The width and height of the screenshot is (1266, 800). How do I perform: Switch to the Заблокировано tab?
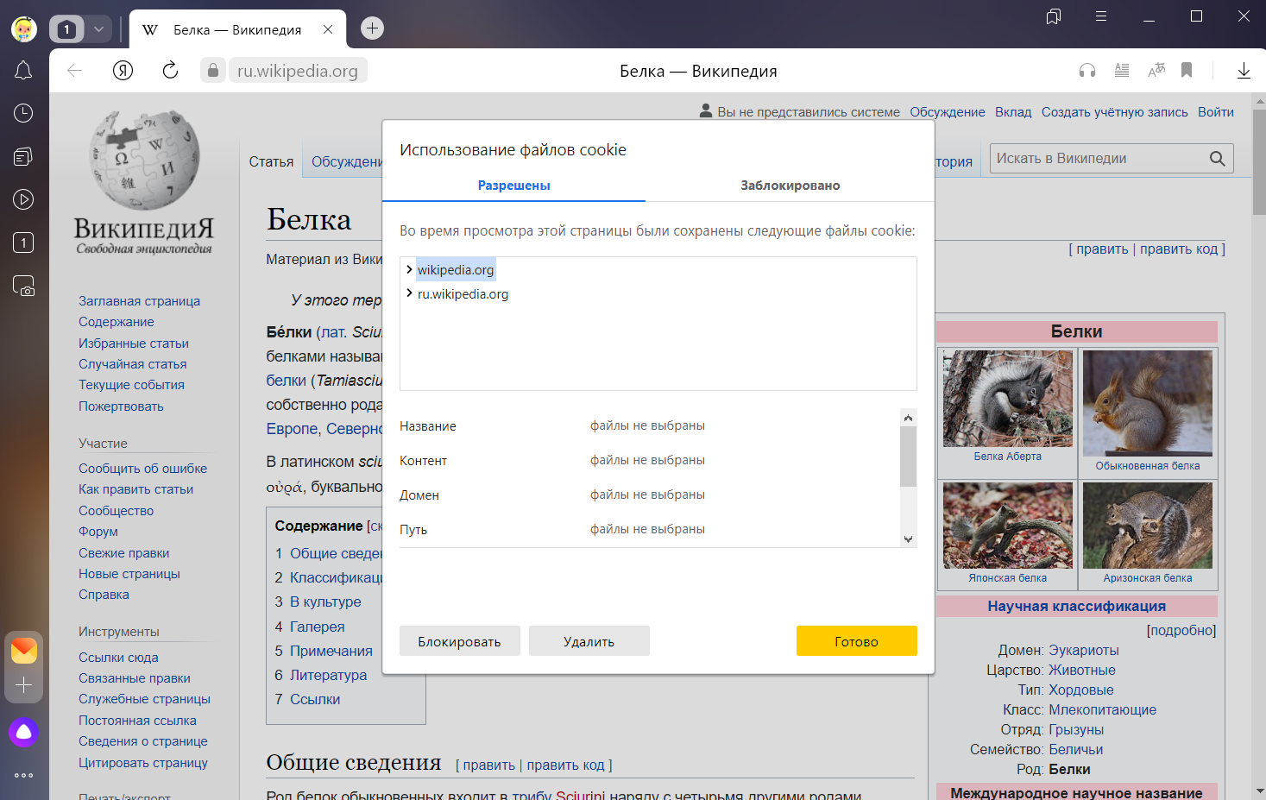(x=790, y=185)
